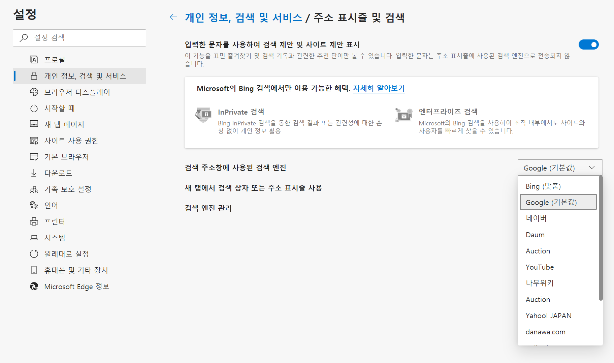Screen dimensions: 614x363
Task: Click the InPrivate 검색 heading
Action: click(241, 112)
